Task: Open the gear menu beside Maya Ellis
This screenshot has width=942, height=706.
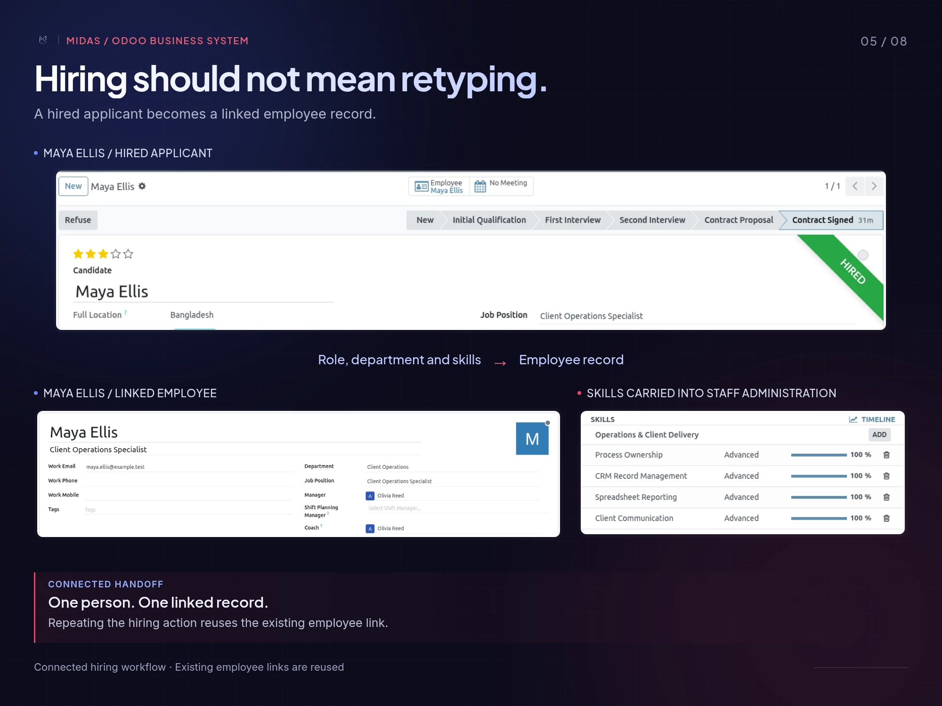Action: tap(142, 186)
